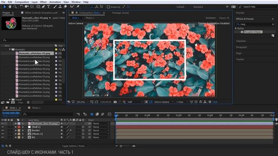Toggle Transparency Grid in the viewer
Image resolution: width=278 pixels, height=156 pixels.
pyautogui.click(x=151, y=102)
